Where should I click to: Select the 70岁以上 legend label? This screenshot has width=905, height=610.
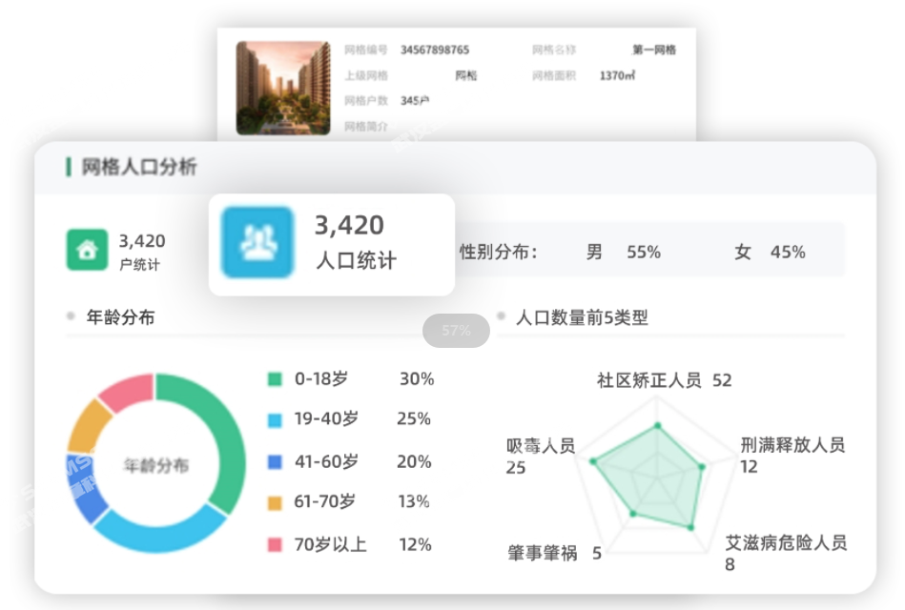tap(330, 544)
